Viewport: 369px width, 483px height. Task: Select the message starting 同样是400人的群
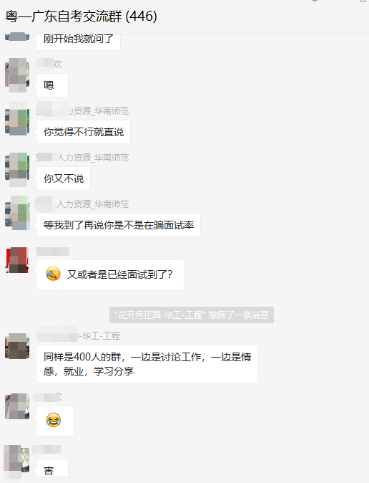[x=147, y=364]
